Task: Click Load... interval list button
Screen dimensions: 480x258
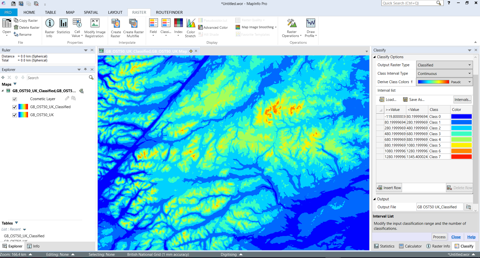Action: [x=388, y=100]
